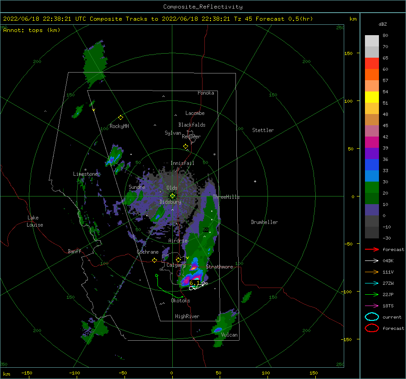This screenshot has width=406, height=379.
Task: Click the Calgary city label
Action: click(176, 265)
